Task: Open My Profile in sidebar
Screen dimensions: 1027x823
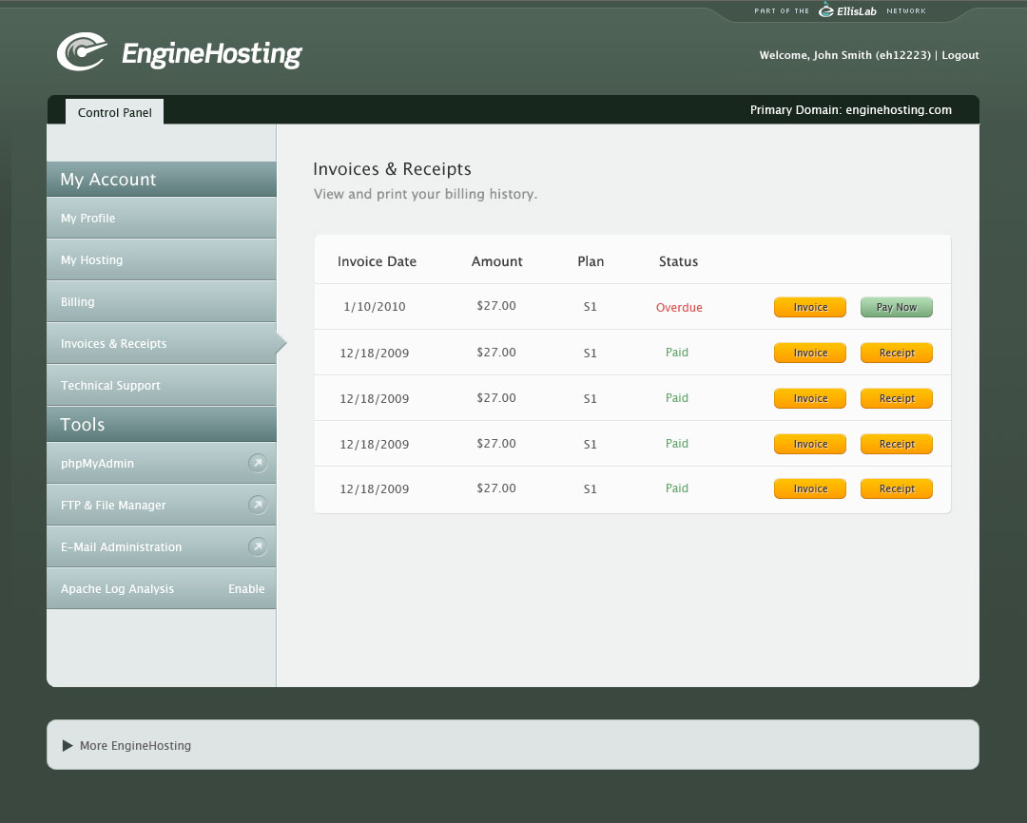Action: pos(161,218)
